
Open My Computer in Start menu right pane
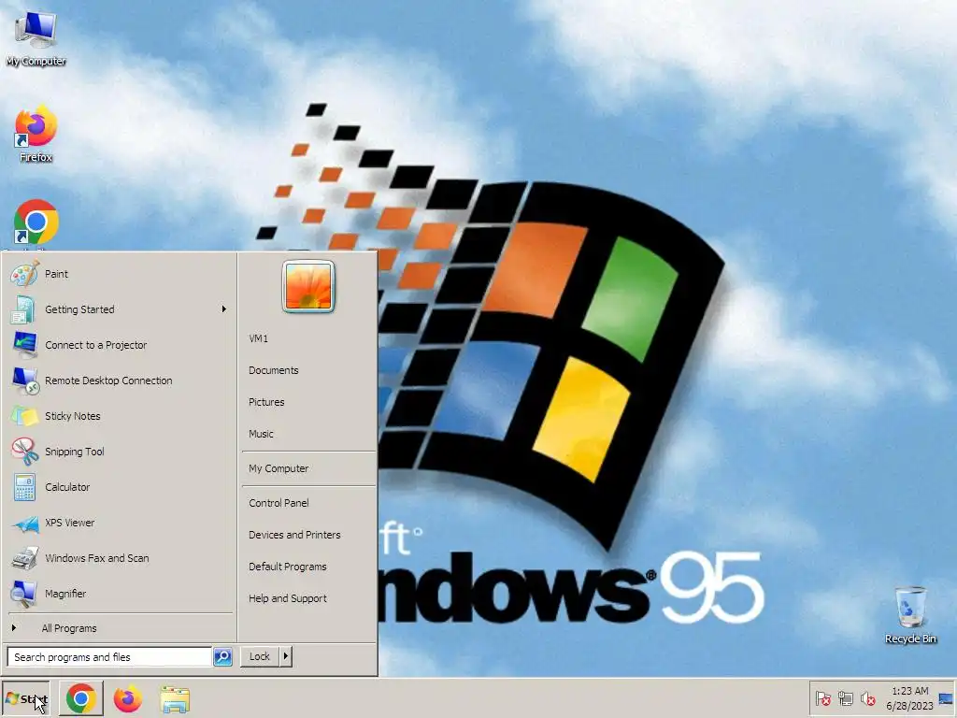coord(279,469)
